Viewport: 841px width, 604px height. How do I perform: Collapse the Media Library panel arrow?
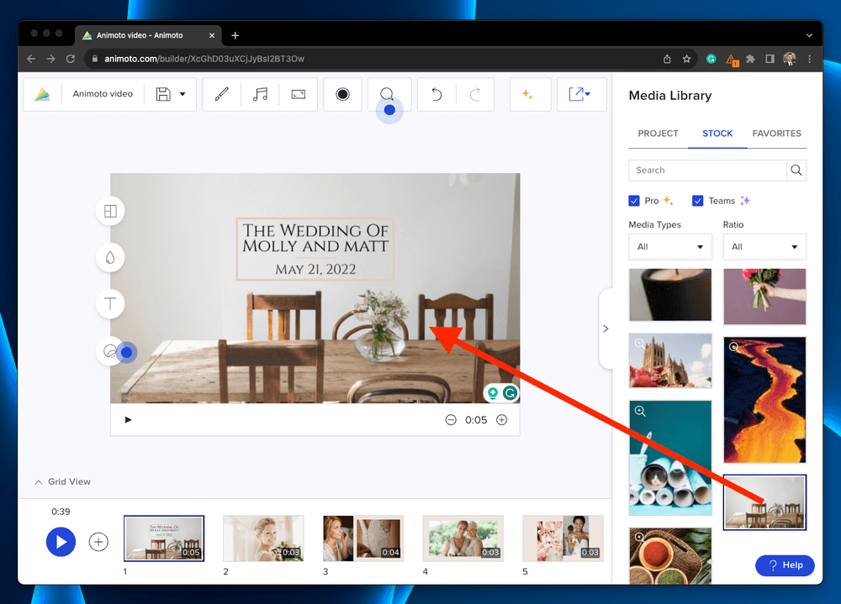click(x=606, y=328)
